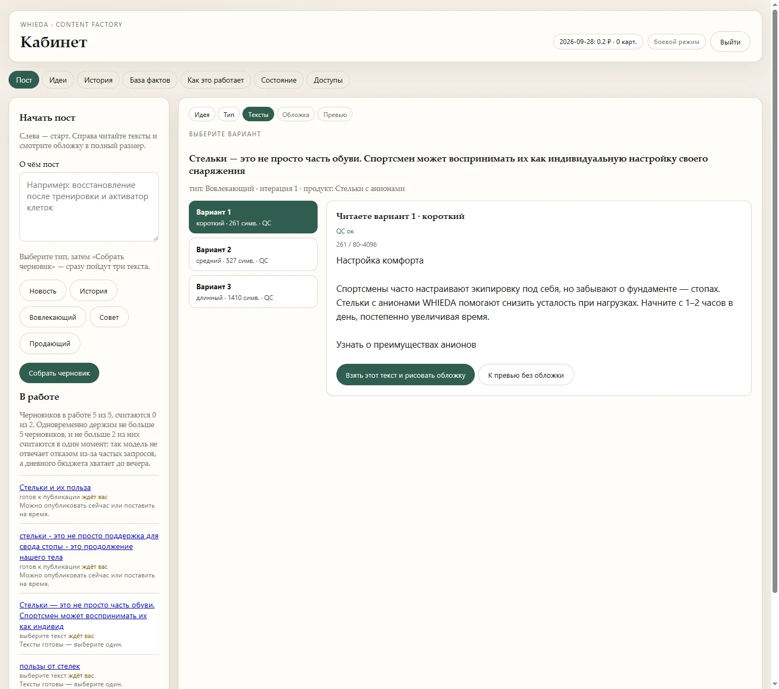Viewport: 779px width, 689px height.
Task: Select the Идея step pill
Action: (x=202, y=114)
